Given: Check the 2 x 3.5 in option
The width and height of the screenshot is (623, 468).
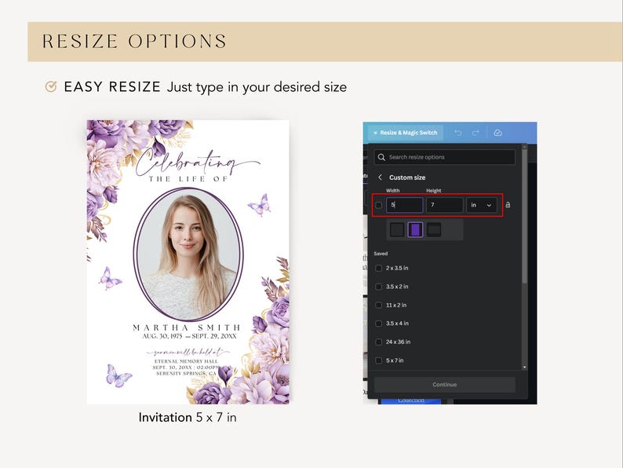Looking at the screenshot, I should click(x=379, y=268).
